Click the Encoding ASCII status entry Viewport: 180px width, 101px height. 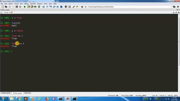[141, 95]
